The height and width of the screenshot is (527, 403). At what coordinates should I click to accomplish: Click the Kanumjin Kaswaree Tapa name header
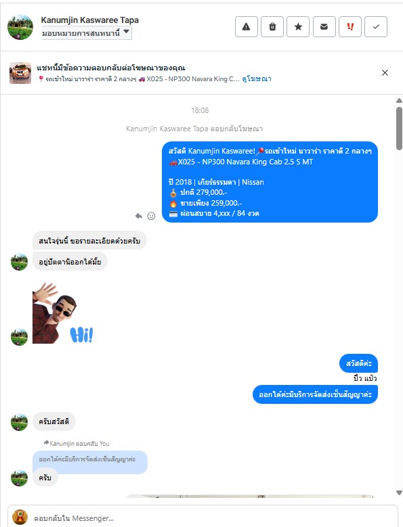pos(90,20)
